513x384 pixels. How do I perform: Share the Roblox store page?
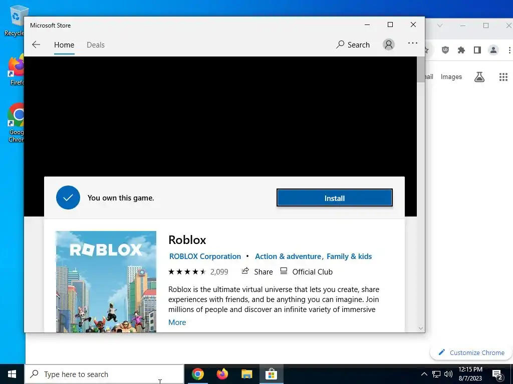pyautogui.click(x=257, y=271)
